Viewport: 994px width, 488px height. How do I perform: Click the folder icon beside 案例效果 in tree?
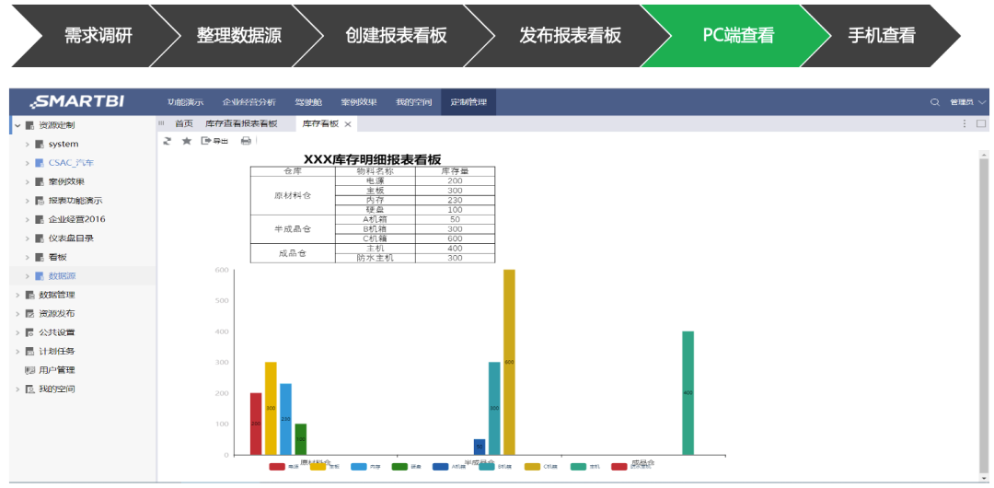[40, 182]
